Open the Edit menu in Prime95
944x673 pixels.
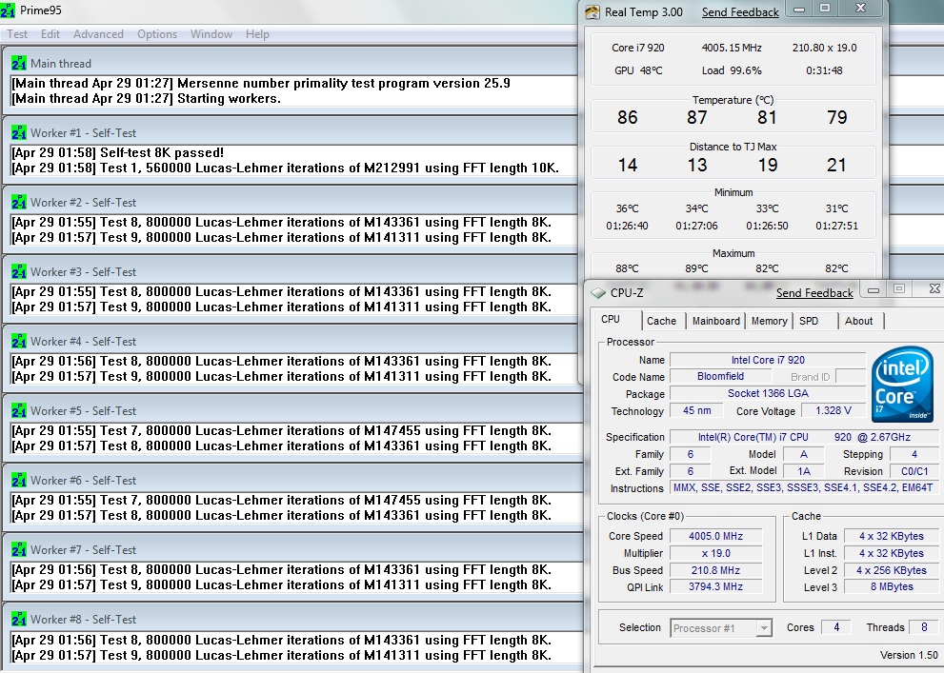point(50,34)
